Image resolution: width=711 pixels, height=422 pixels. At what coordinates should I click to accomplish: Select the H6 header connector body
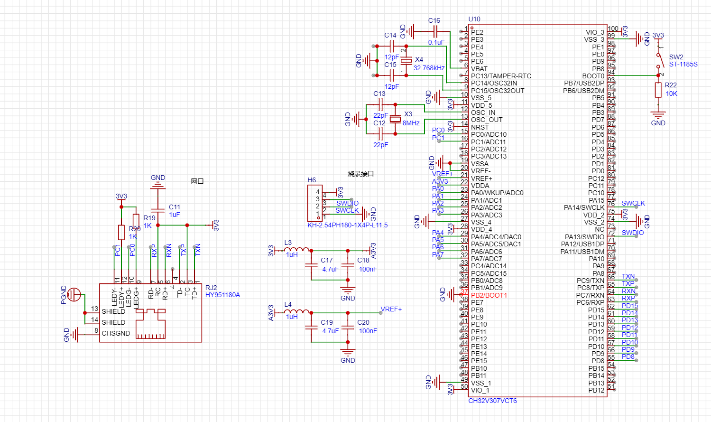[315, 203]
